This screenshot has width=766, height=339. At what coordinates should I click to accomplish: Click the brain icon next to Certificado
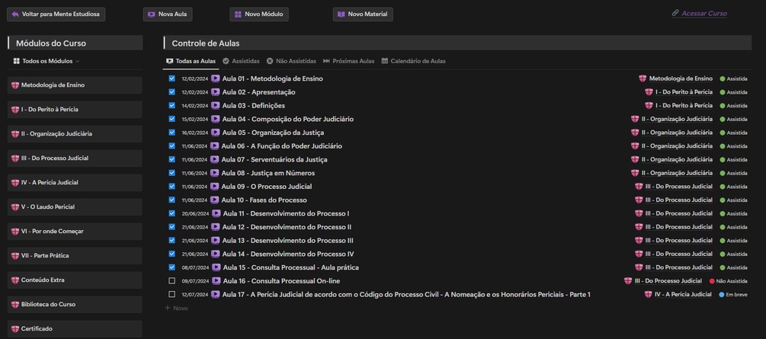point(14,329)
